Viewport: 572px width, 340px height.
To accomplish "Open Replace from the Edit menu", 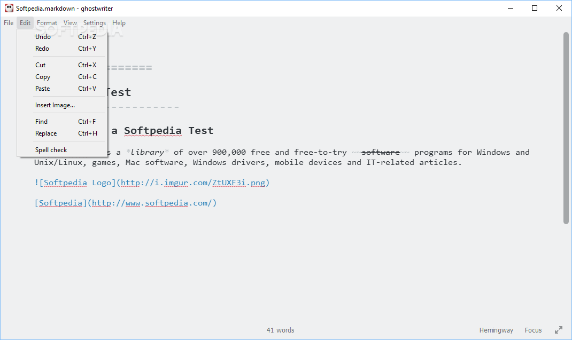I will point(62,133).
